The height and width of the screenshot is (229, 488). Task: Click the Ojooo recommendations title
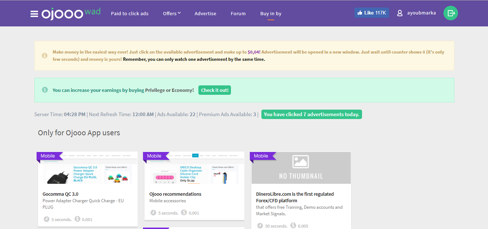click(x=175, y=194)
